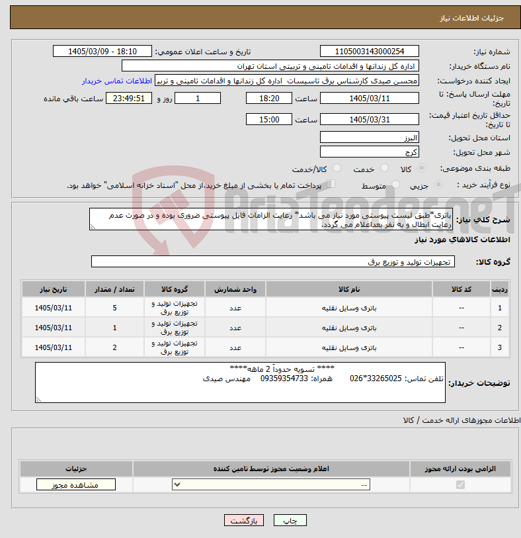Click the resize handle of description box
The height and width of the screenshot is (538, 521).
(x=93, y=226)
